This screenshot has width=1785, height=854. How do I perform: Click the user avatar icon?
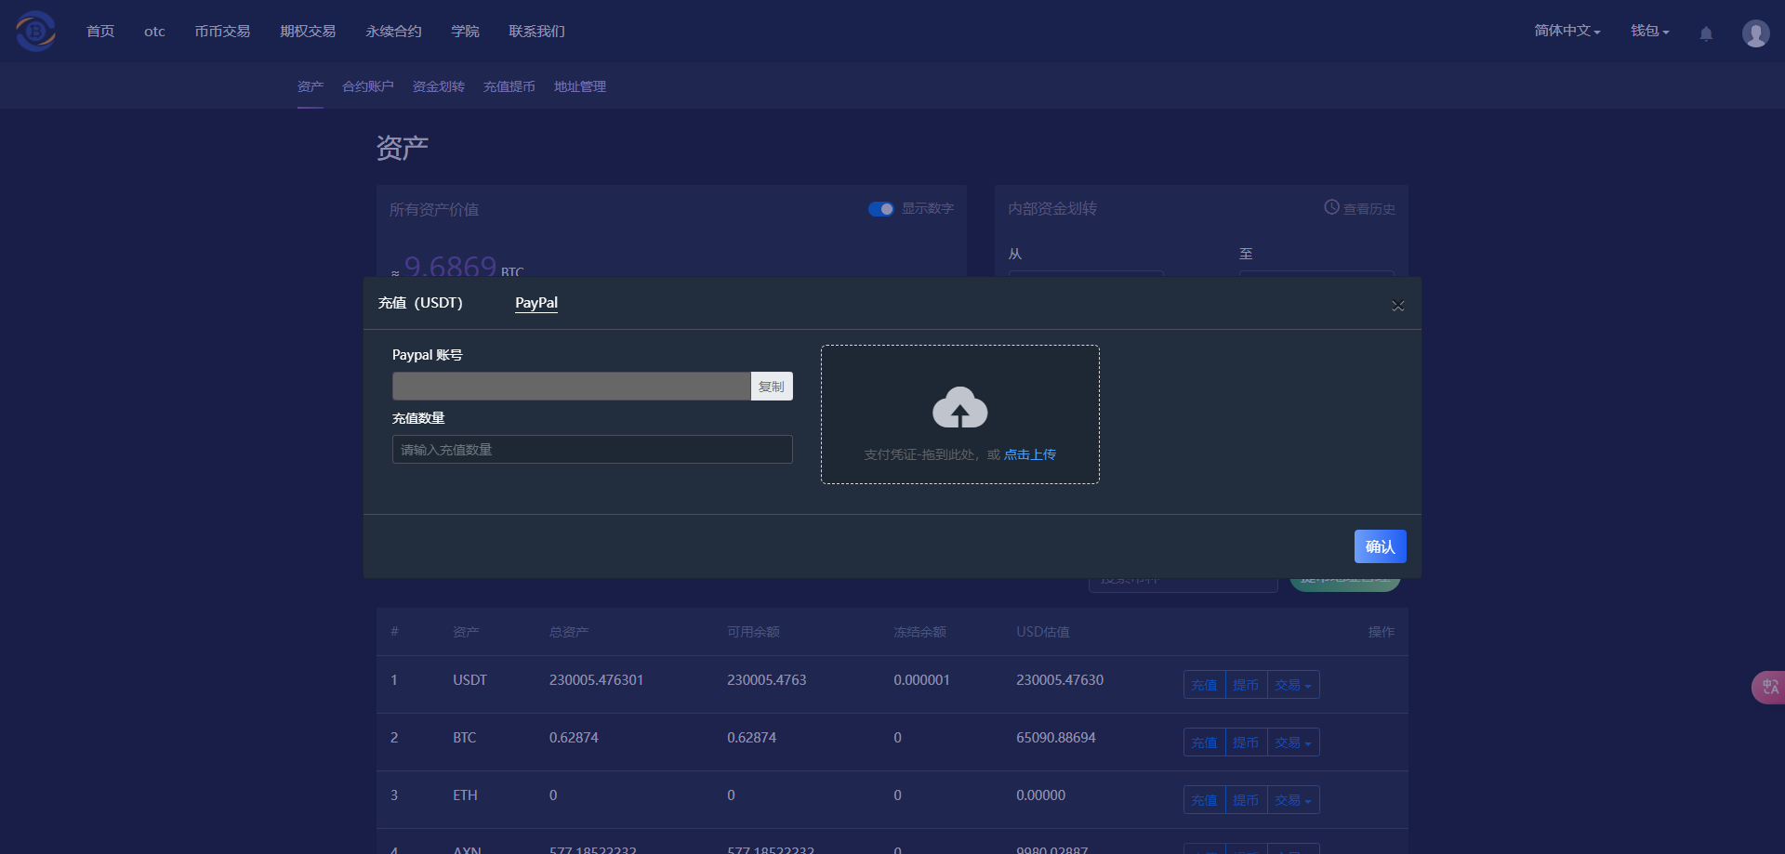point(1755,33)
